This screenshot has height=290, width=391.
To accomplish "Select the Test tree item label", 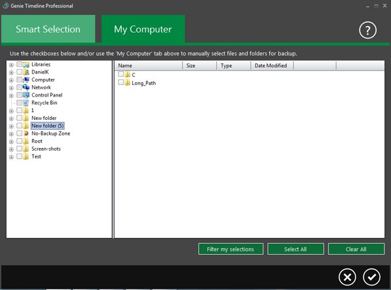I will (x=36, y=156).
